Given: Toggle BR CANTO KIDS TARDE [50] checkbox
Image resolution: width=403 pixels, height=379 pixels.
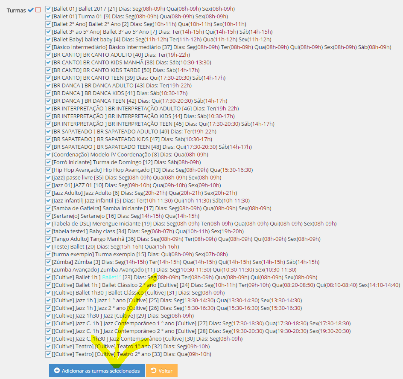Looking at the screenshot, I should click(48, 70).
